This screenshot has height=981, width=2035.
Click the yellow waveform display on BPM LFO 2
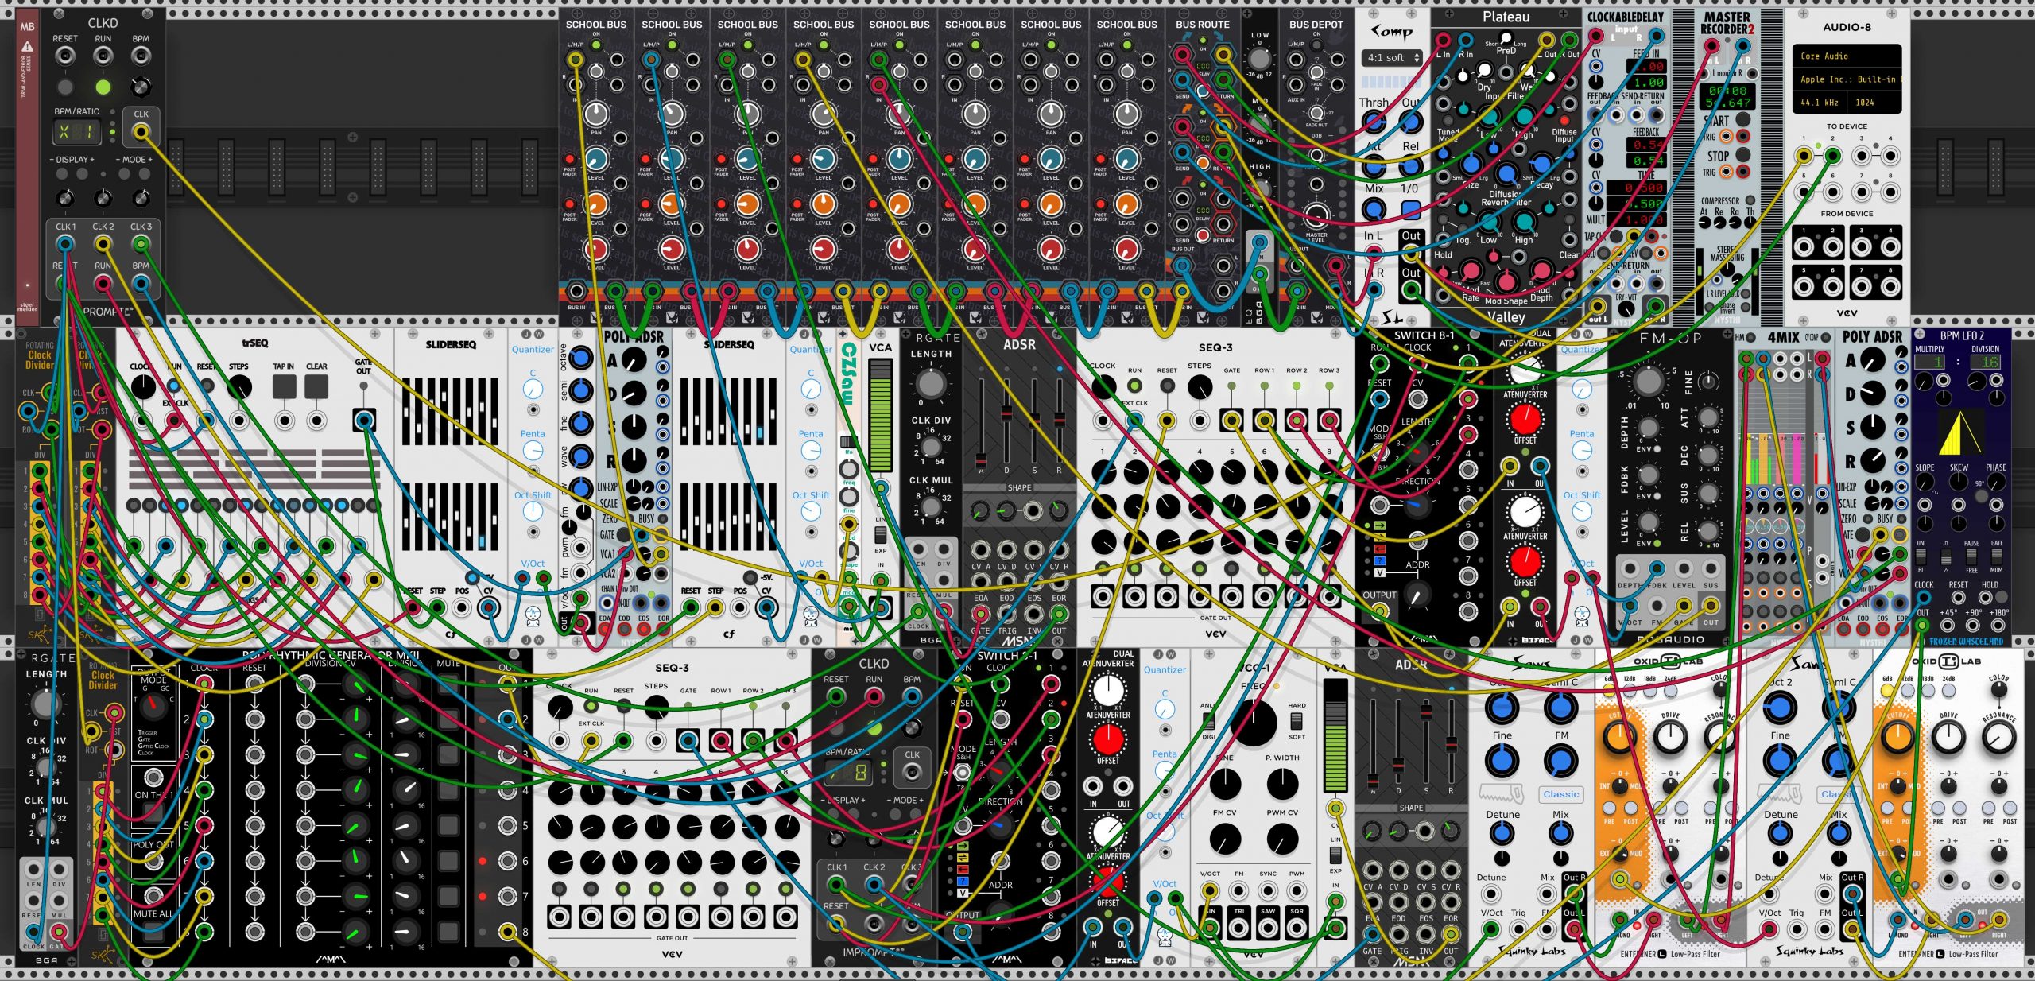click(x=1960, y=431)
